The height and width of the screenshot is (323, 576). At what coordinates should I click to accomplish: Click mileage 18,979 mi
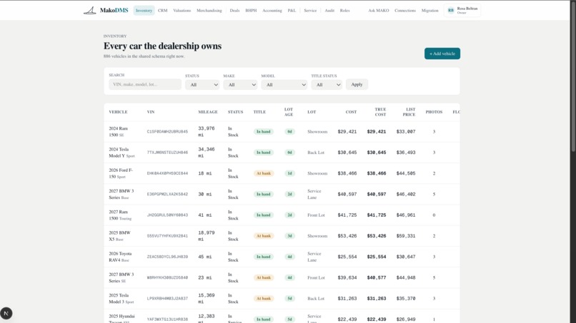point(207,236)
